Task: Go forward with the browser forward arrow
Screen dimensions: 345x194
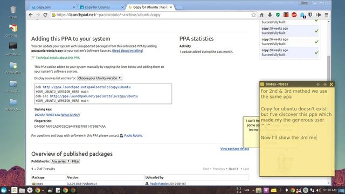Action: 38,15
